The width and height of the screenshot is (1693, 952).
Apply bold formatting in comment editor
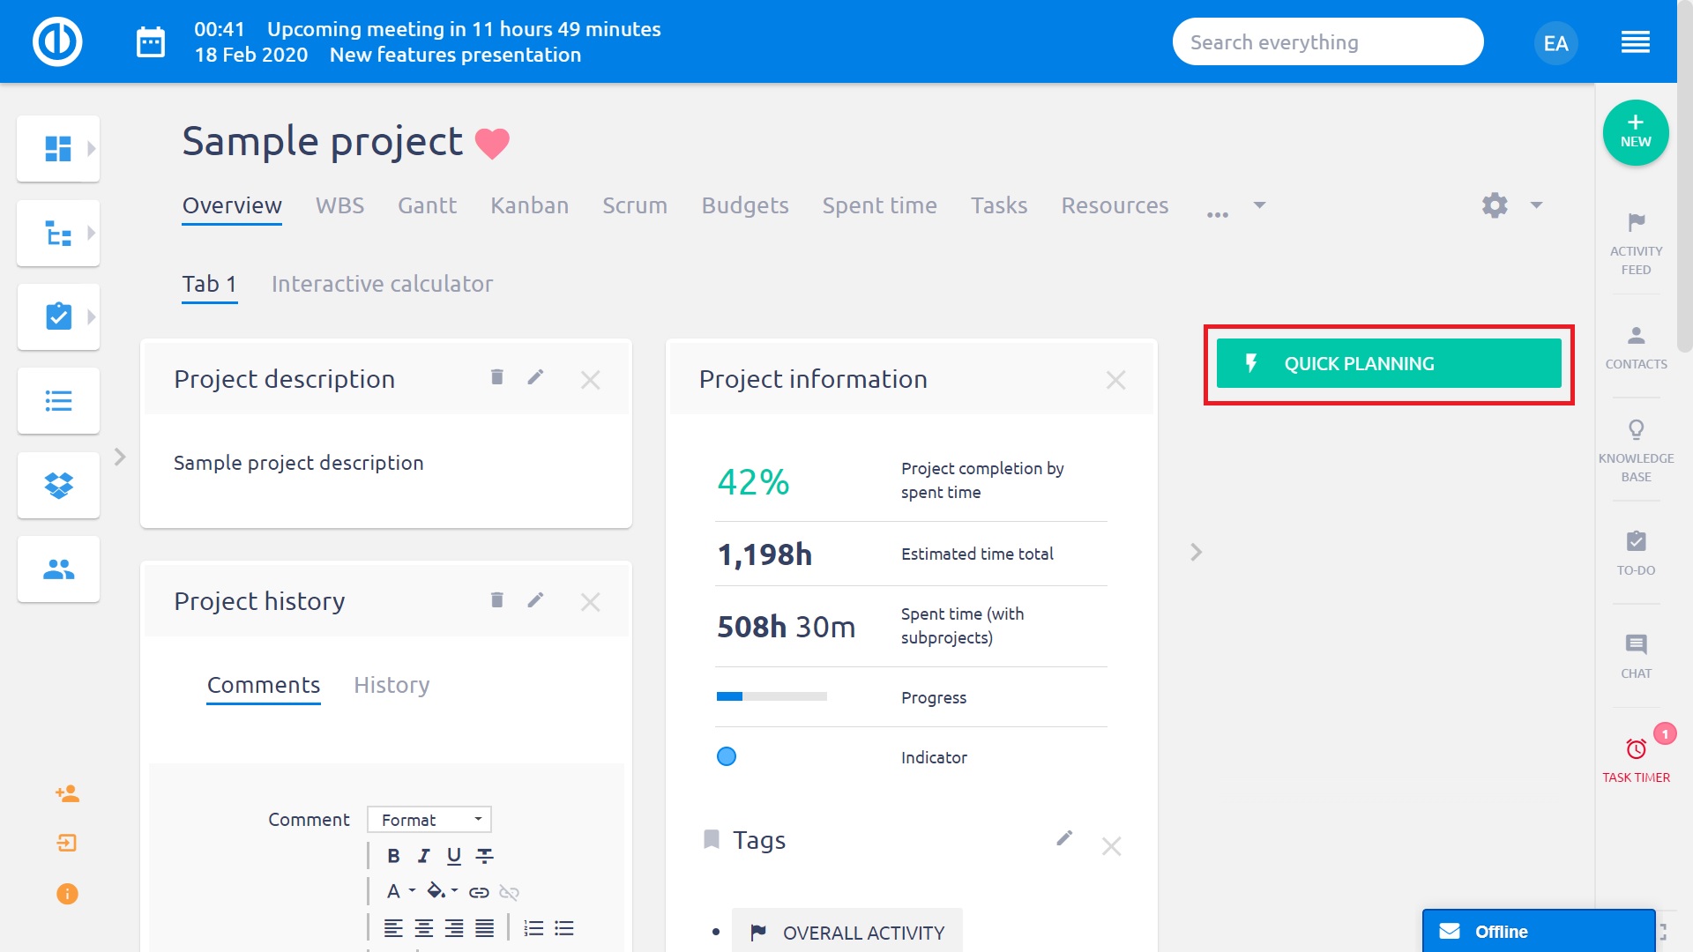[393, 856]
